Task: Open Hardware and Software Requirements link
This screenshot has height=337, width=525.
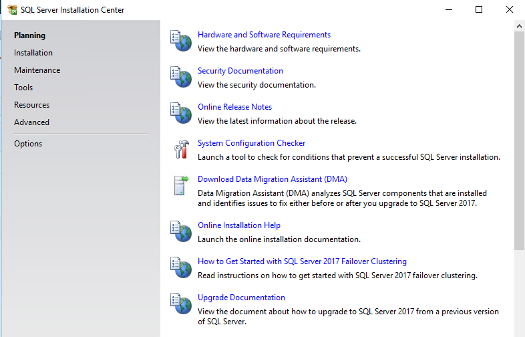Action: coord(264,35)
